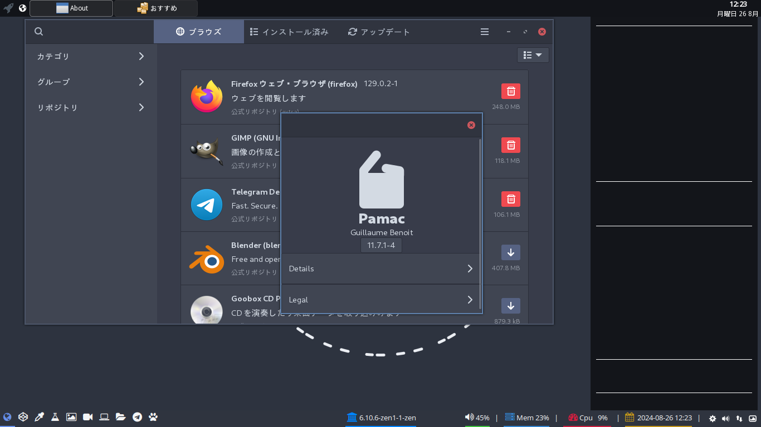The height and width of the screenshot is (427, 761).
Task: Switch to the インストール済み tab
Action: [289, 32]
